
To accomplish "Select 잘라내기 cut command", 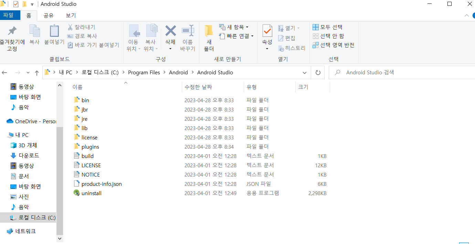I will point(82,27).
